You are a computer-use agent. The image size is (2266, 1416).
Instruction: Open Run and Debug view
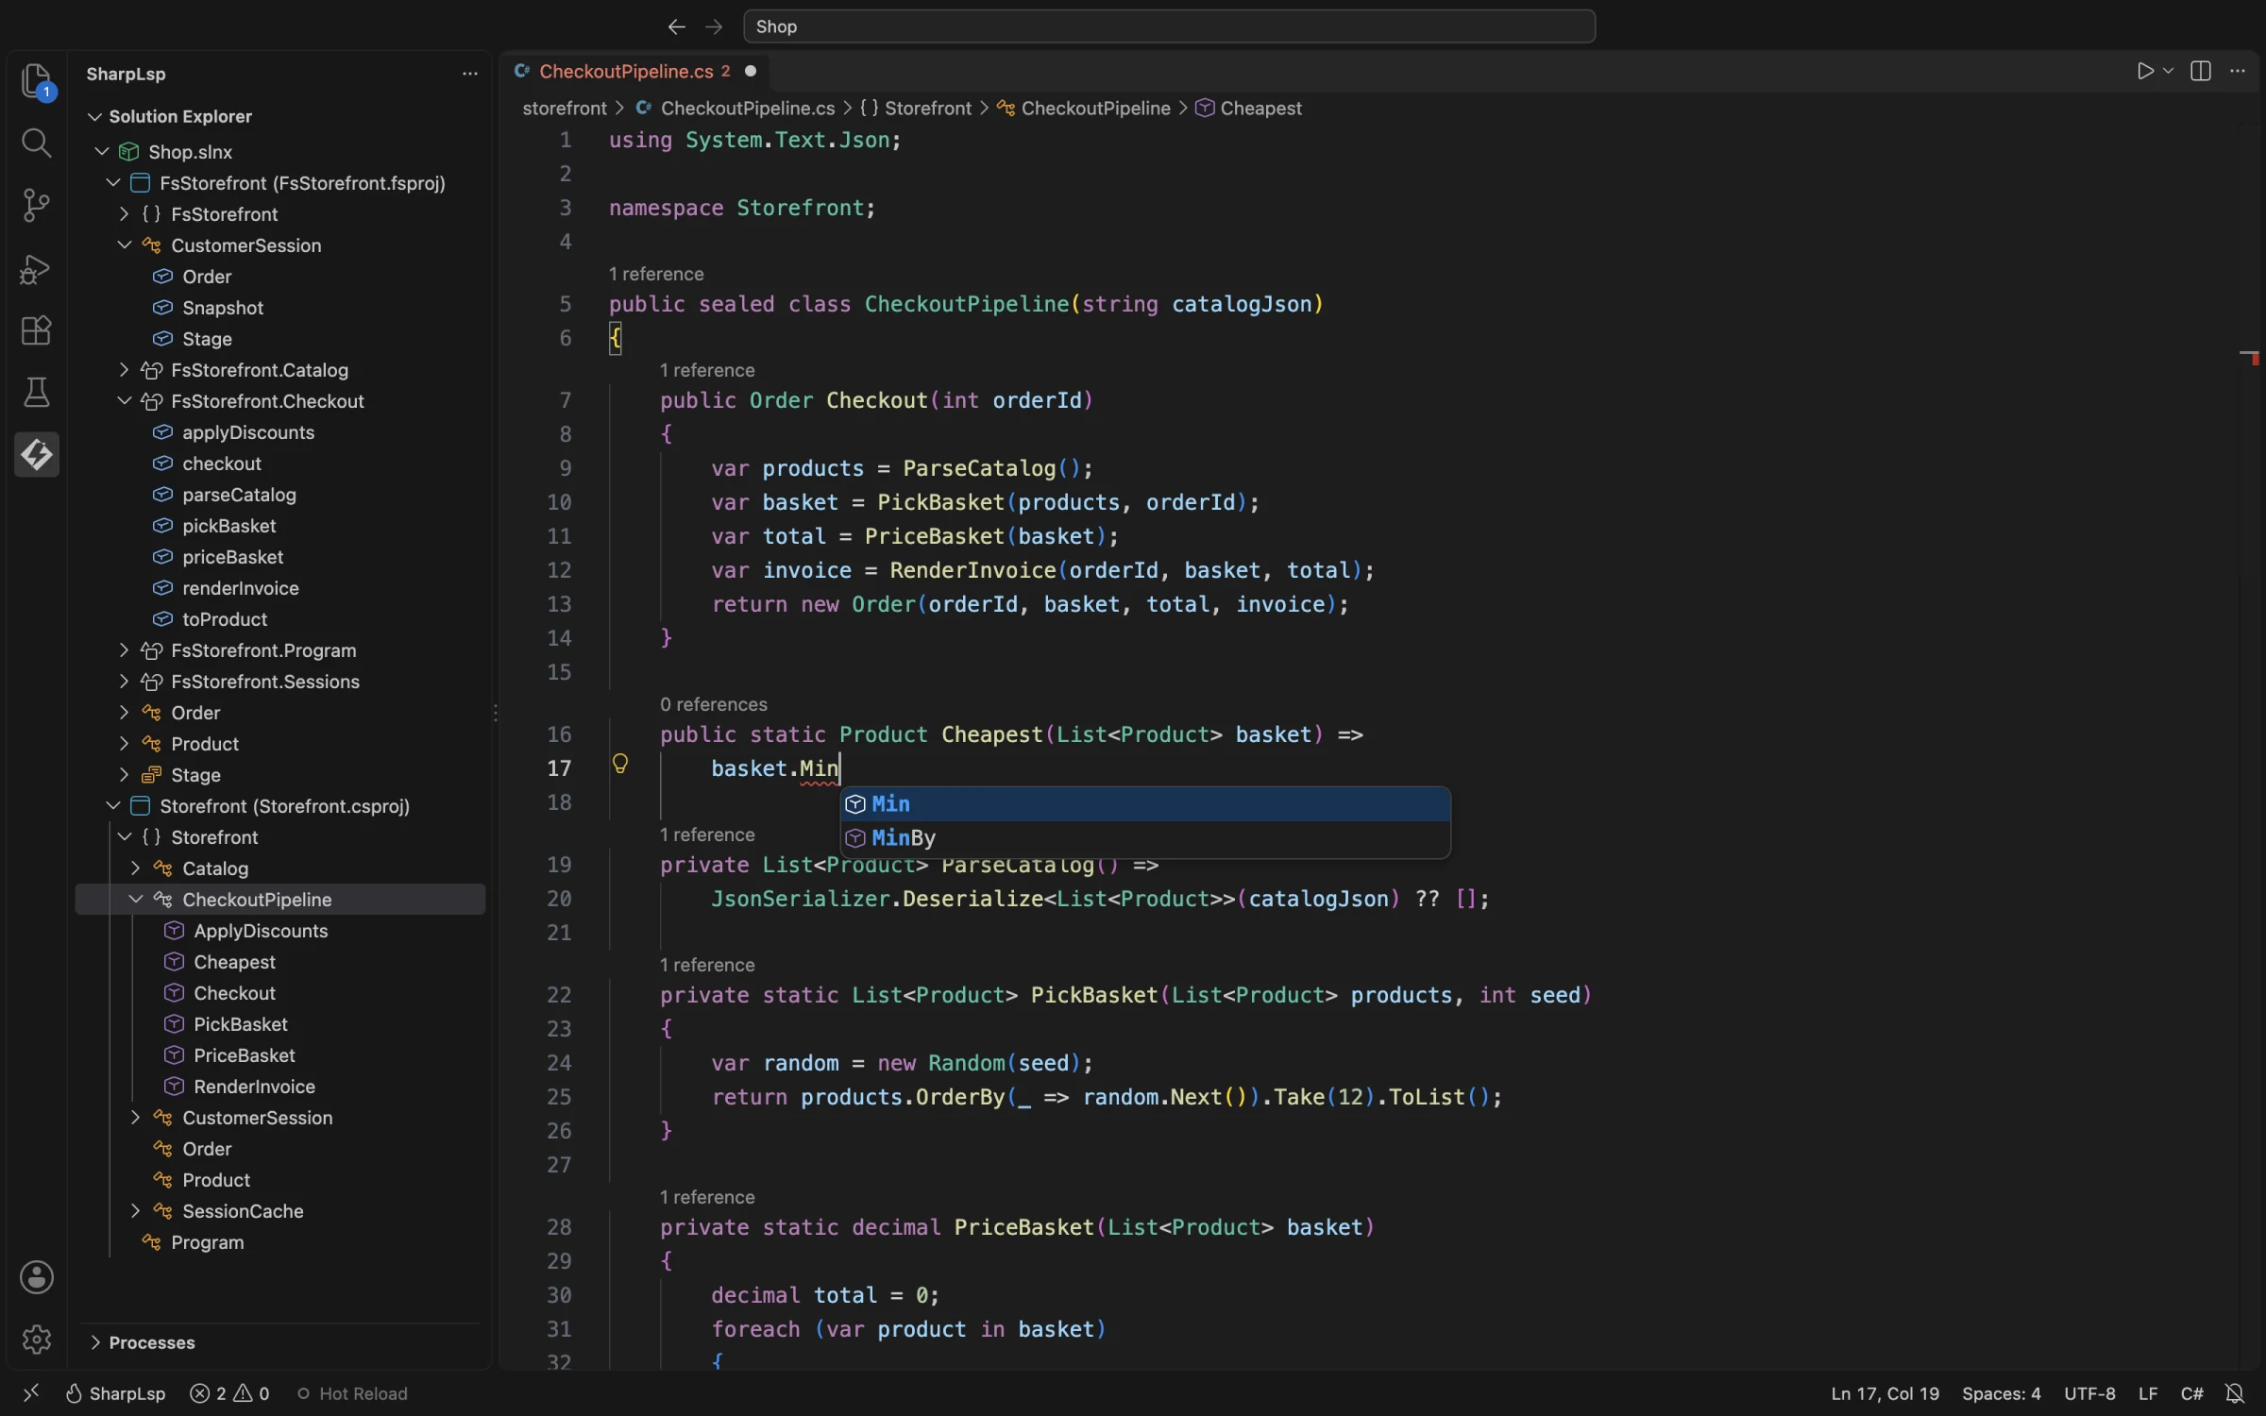click(x=37, y=268)
